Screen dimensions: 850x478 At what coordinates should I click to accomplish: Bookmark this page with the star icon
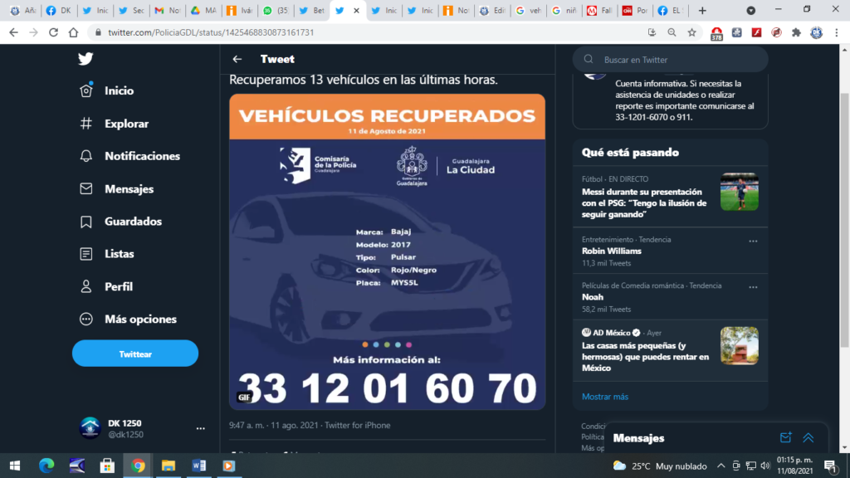691,32
